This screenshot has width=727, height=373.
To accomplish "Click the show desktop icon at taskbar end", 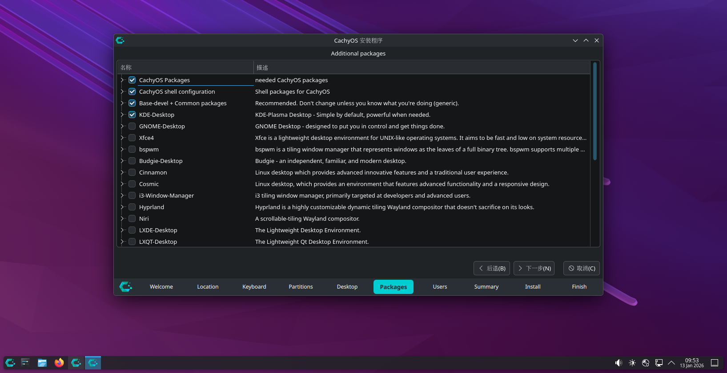I will pyautogui.click(x=715, y=363).
